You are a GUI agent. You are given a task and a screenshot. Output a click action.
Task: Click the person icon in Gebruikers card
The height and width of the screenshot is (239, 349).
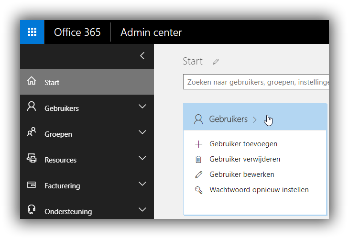pyautogui.click(x=198, y=119)
